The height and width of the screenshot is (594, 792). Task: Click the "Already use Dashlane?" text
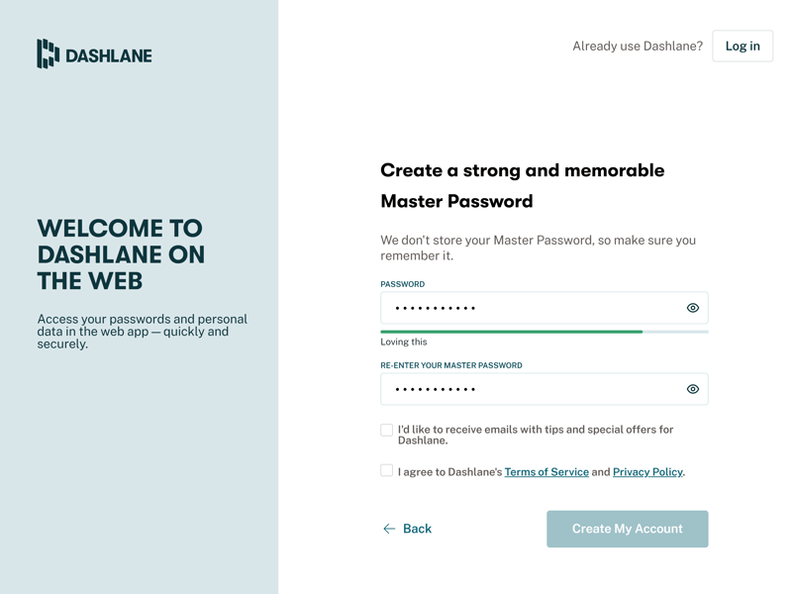click(x=638, y=46)
